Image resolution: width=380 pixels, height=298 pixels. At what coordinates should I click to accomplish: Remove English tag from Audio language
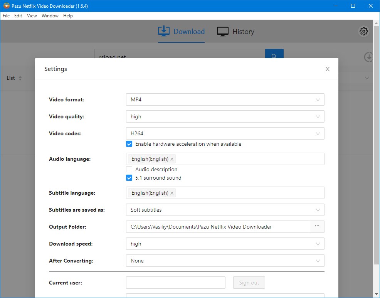pos(172,159)
